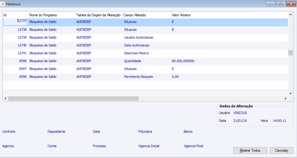Click the Depositante label
The image size is (297, 158).
click(x=56, y=132)
